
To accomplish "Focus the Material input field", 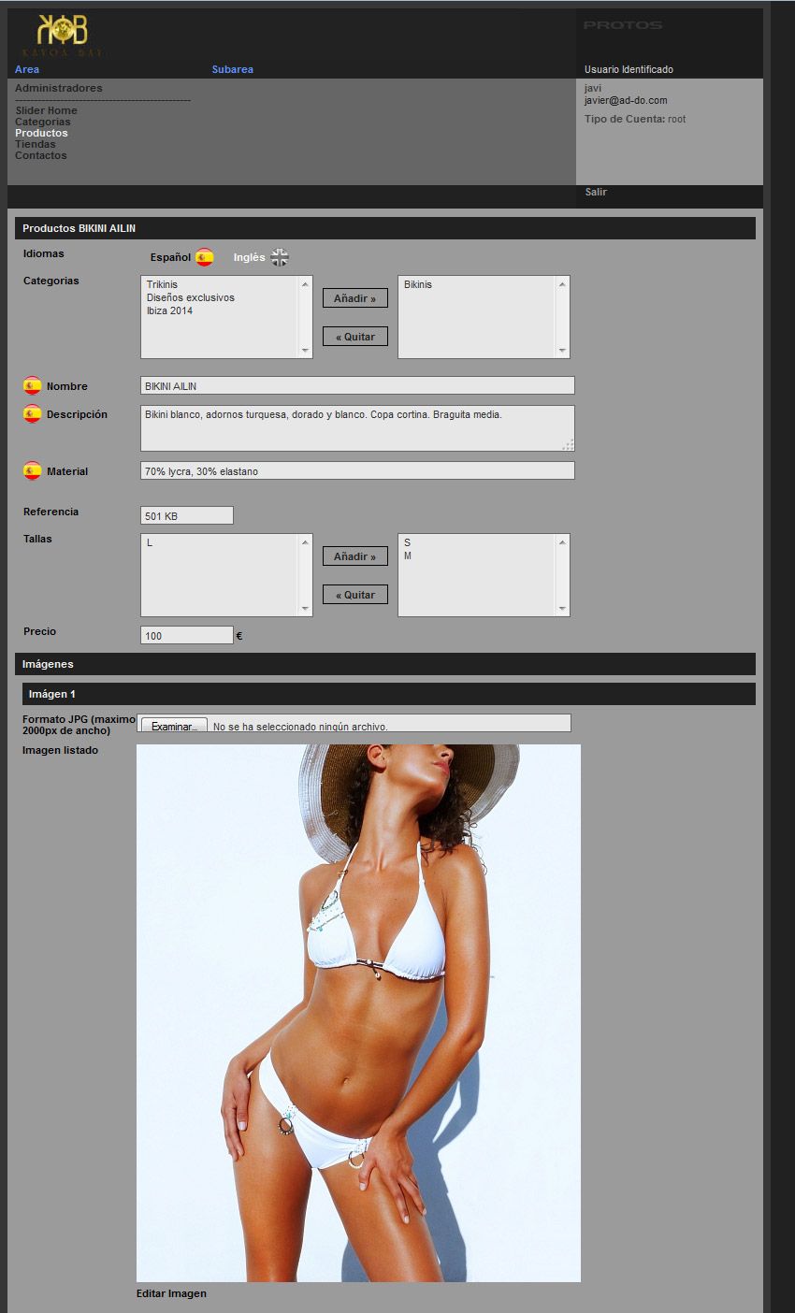I will click(x=357, y=470).
